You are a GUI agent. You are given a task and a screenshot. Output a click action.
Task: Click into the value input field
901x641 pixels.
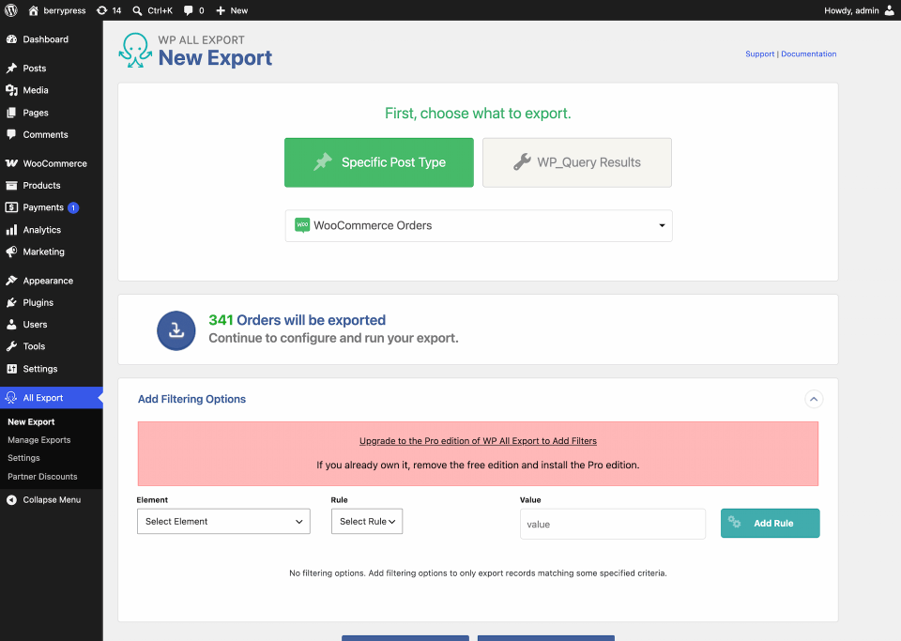tap(613, 524)
